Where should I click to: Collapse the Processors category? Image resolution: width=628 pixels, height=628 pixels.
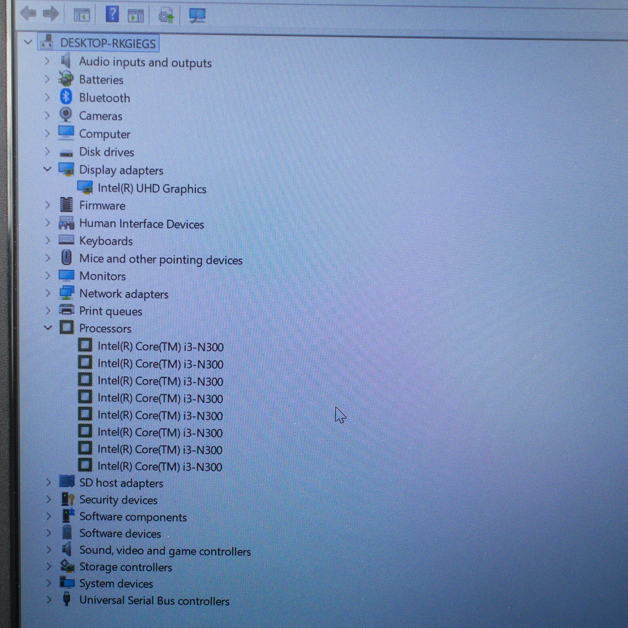click(x=48, y=328)
